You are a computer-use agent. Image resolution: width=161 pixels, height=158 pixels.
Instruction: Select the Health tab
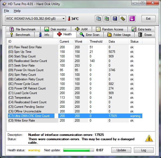point(65,34)
